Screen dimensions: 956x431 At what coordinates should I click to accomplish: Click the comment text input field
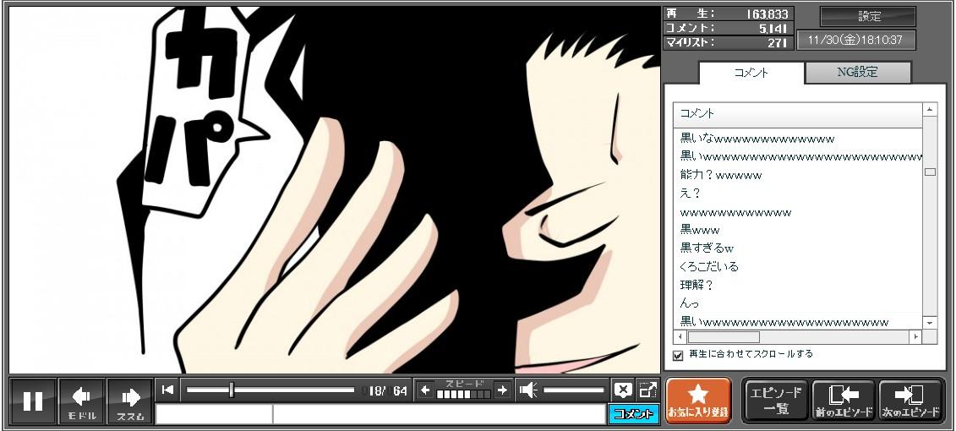pos(438,414)
